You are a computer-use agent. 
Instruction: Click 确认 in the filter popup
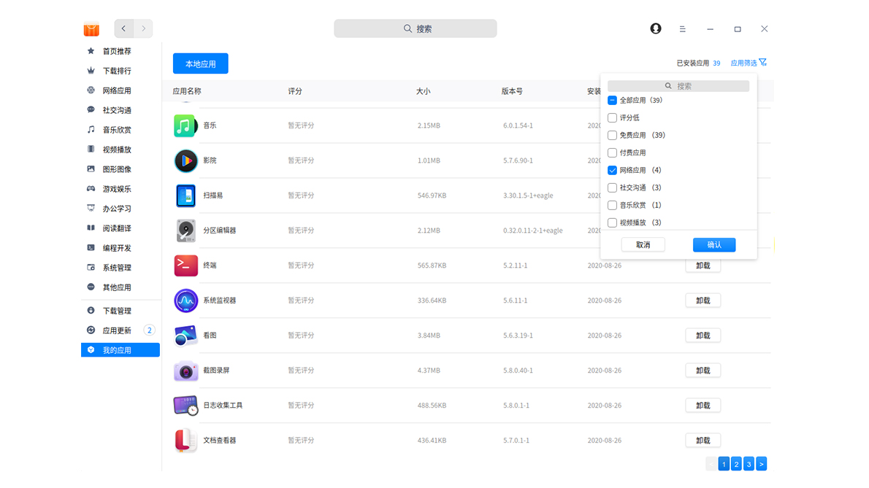(x=714, y=244)
